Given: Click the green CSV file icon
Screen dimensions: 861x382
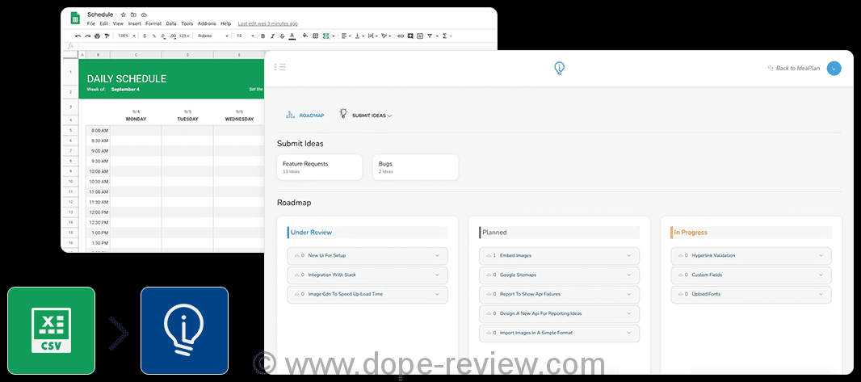Looking at the screenshot, I should [52, 330].
